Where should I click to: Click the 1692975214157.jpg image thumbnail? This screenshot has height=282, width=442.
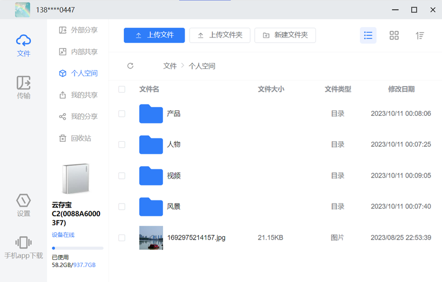tap(151, 238)
